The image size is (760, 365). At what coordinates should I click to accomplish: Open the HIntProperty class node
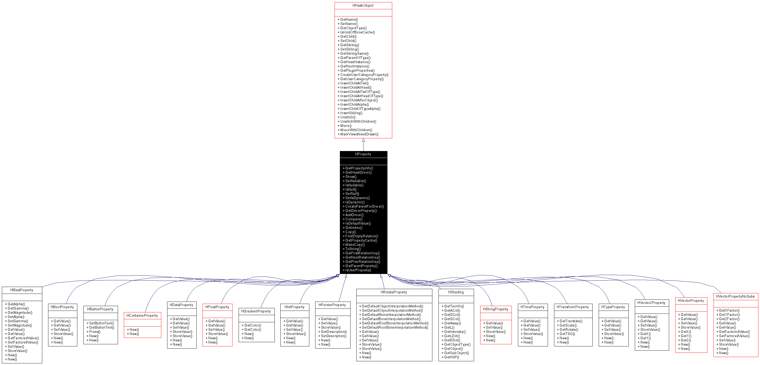pyautogui.click(x=295, y=325)
